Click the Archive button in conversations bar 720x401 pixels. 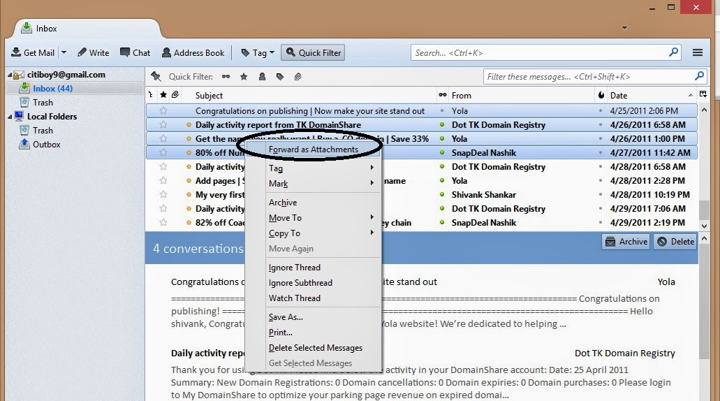[626, 242]
